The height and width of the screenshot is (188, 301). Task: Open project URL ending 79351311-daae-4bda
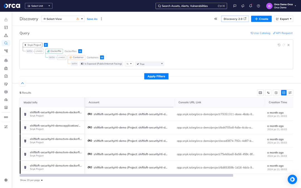coord(215,114)
